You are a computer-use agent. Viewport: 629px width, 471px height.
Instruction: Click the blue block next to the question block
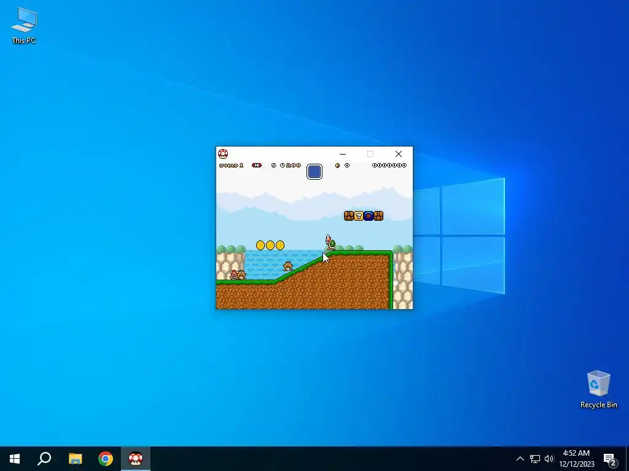[369, 216]
